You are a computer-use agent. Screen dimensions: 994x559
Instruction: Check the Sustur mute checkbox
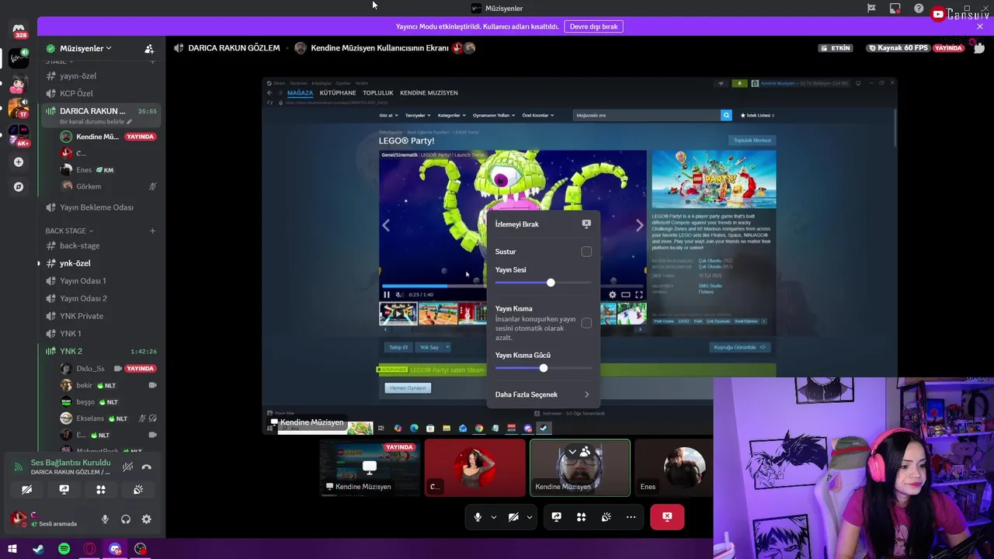(x=586, y=252)
